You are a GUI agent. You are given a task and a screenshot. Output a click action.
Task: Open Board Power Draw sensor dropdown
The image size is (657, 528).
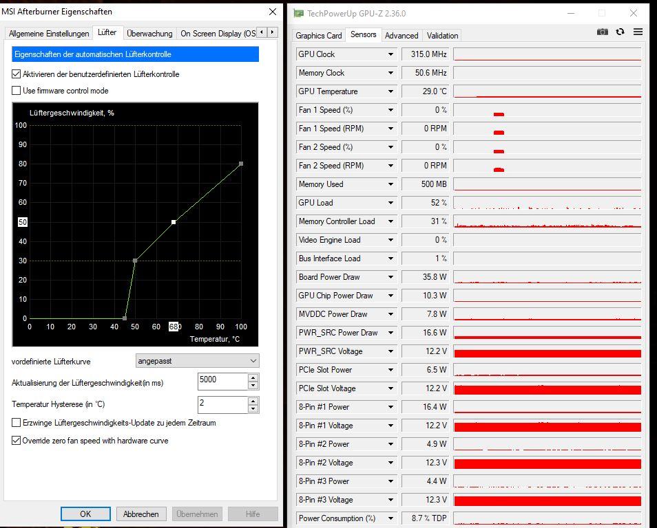[390, 277]
